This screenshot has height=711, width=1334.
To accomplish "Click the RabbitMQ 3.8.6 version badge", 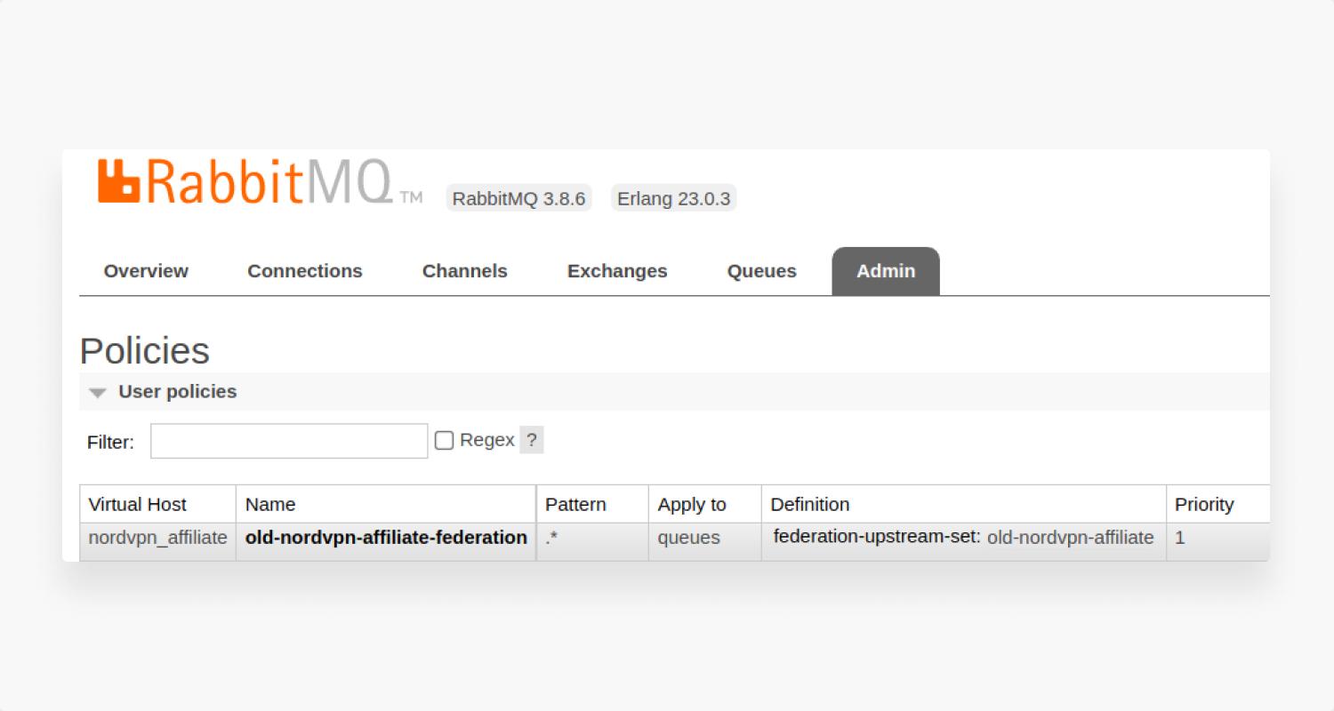I will [x=518, y=198].
